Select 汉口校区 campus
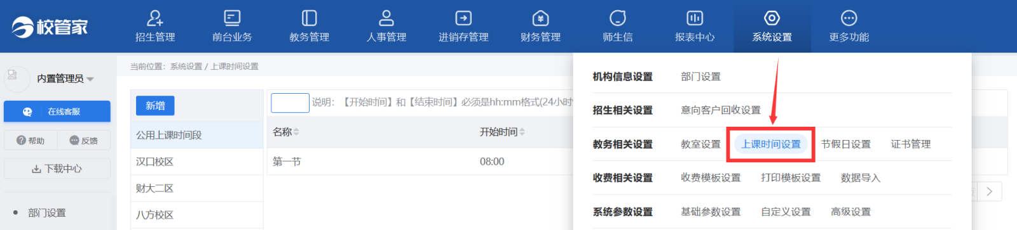Viewport: 1017px width, 230px height. [x=197, y=162]
